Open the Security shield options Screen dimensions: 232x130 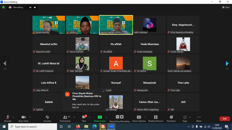coord(47,118)
